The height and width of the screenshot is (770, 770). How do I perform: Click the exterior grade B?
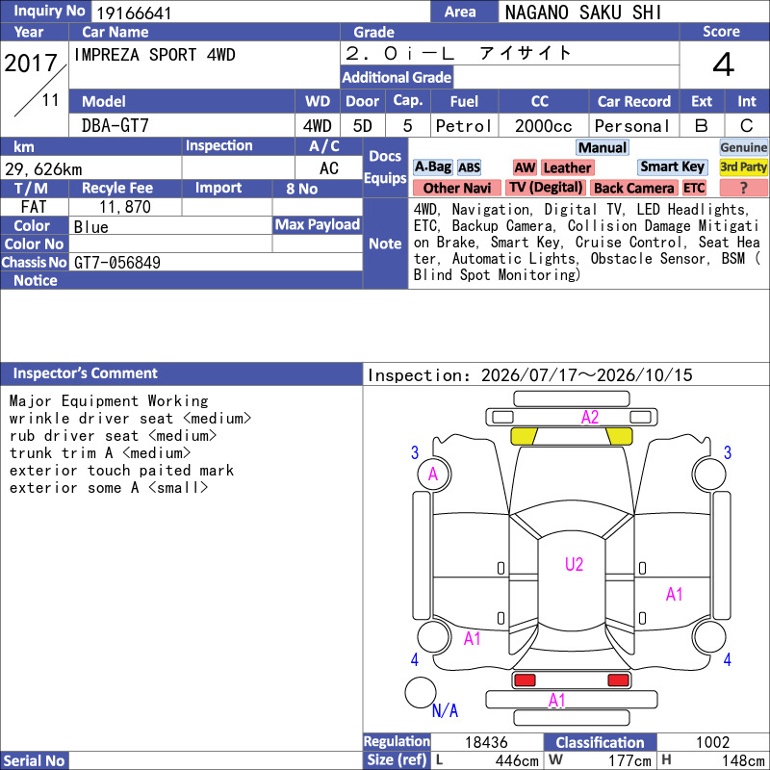702,126
